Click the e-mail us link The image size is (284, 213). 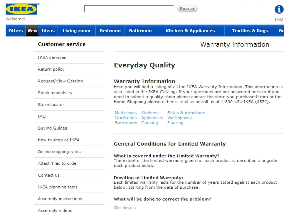184,102
